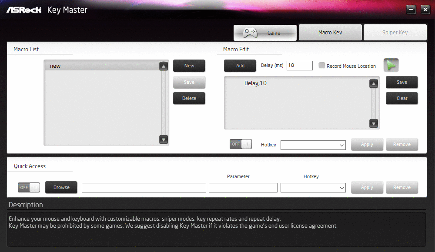Click the Macro Edit list scrollbar track
The height and width of the screenshot is (252, 435).
[x=374, y=103]
